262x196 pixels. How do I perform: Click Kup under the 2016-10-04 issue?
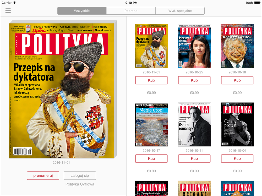[237, 159]
